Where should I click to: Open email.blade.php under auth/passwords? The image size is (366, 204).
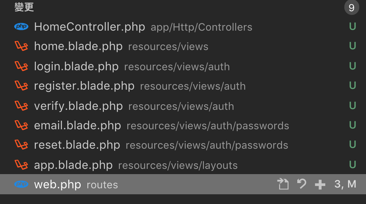coord(77,126)
